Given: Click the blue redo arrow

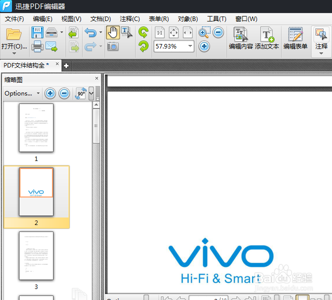Looking at the screenshot, I should (90, 46).
